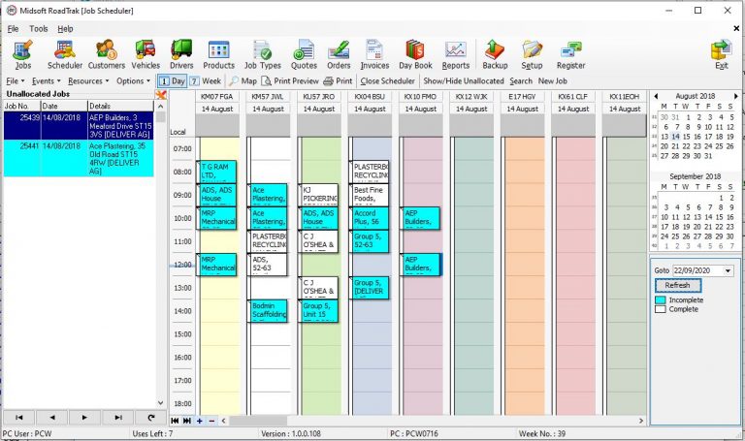Open the Register icon

pos(570,54)
